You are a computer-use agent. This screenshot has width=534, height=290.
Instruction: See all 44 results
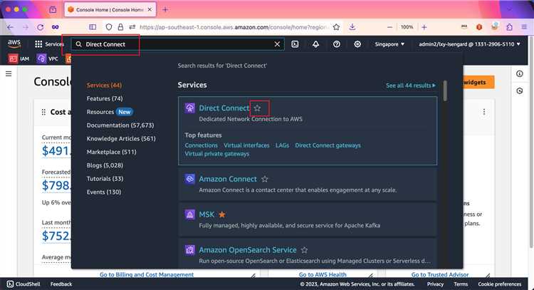410,86
